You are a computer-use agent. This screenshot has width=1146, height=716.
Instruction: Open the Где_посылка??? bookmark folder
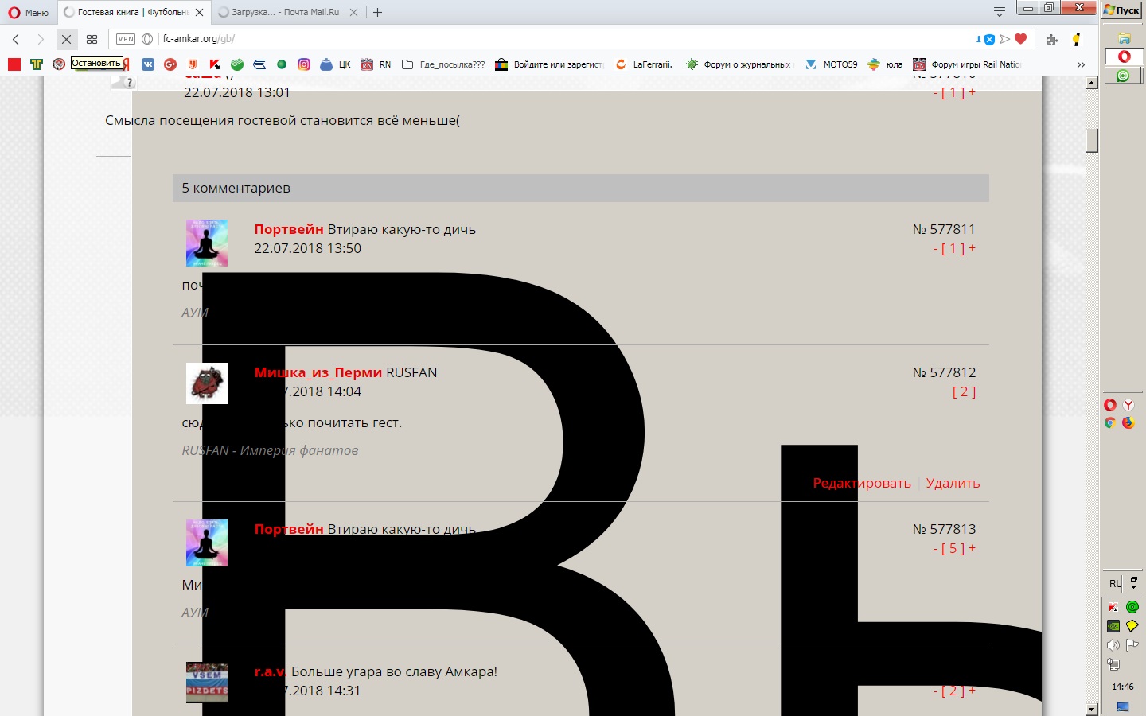click(x=443, y=64)
